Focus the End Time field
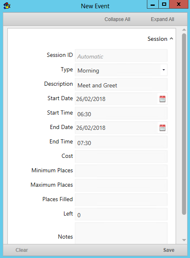 pos(121,142)
